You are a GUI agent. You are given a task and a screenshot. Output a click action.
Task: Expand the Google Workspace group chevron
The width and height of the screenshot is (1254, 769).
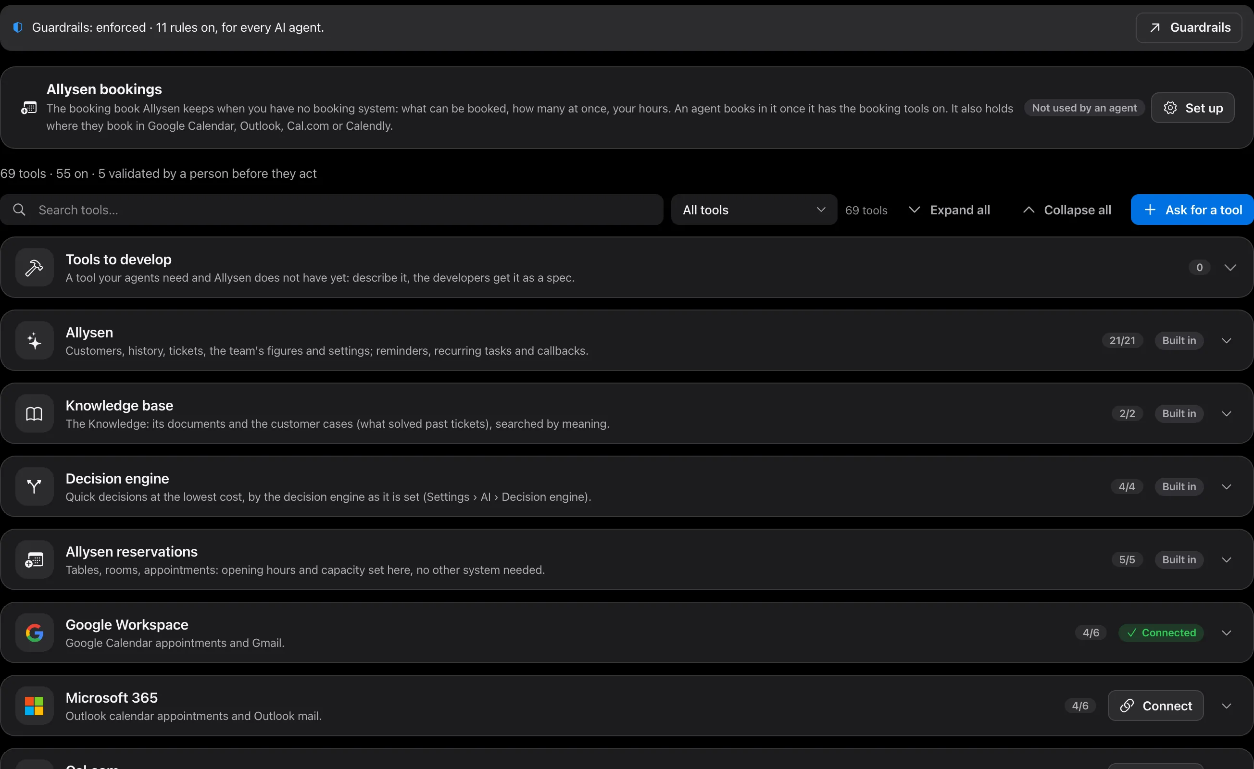click(x=1227, y=633)
